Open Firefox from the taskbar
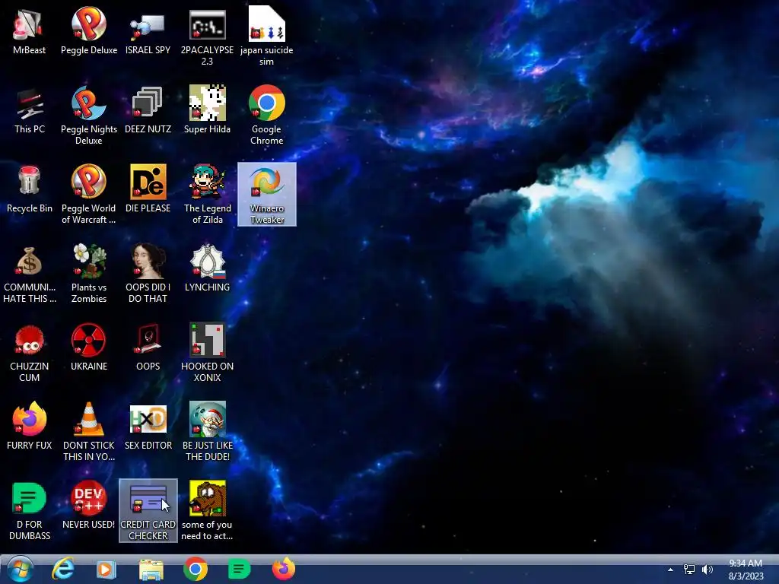Screen dimensions: 779x584 tap(284, 569)
